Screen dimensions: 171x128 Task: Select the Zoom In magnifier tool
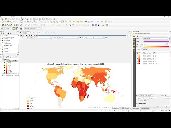tap(27, 22)
